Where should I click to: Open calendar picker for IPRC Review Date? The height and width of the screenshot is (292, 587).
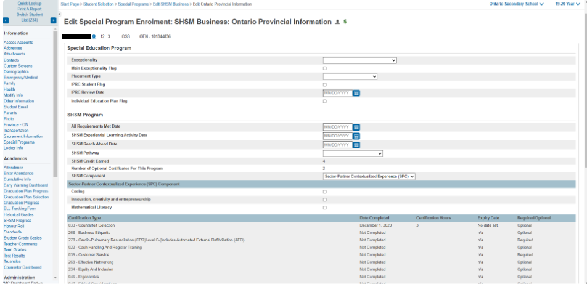pyautogui.click(x=356, y=93)
